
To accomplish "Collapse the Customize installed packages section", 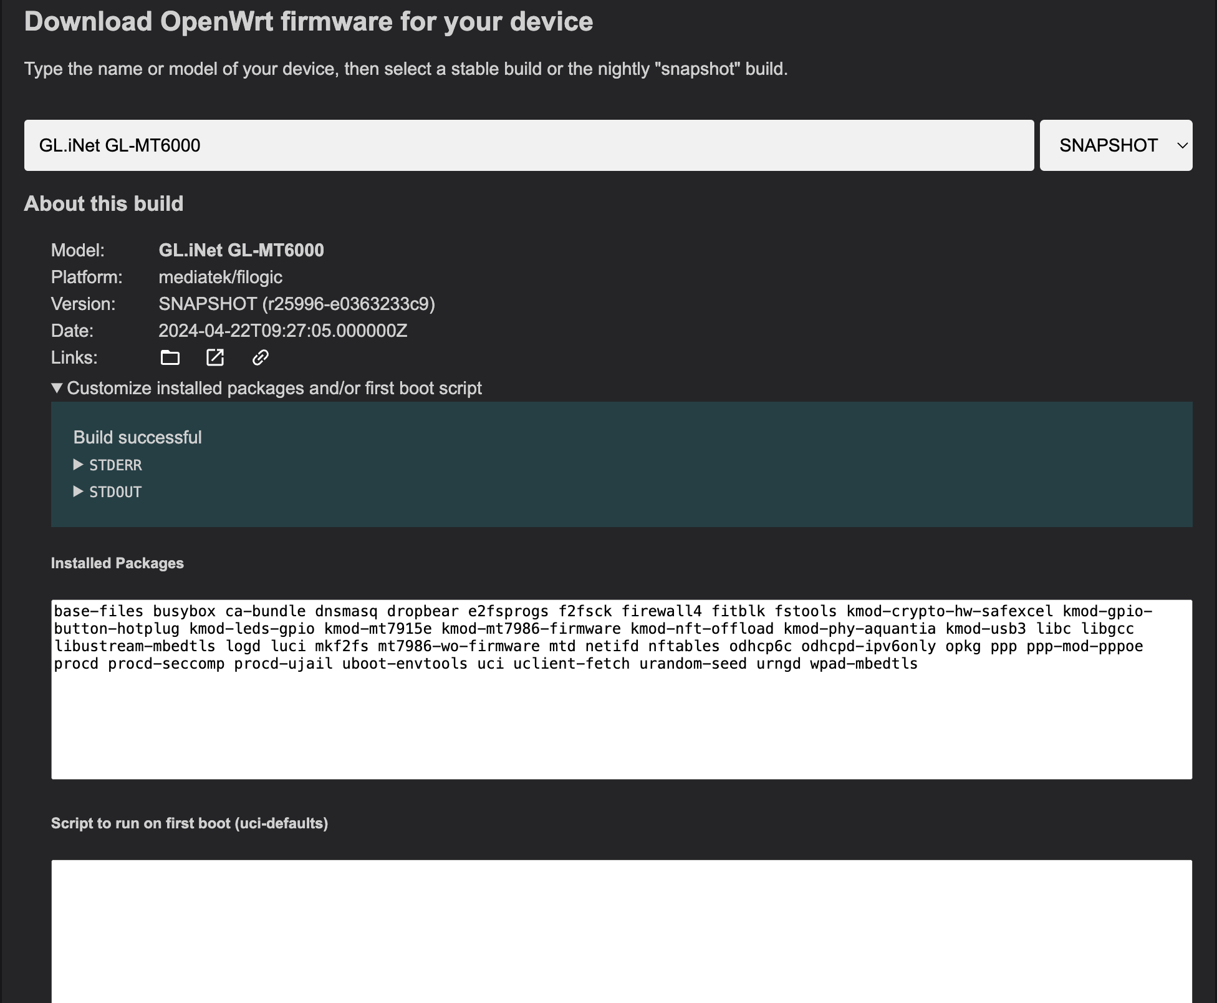I will point(266,388).
